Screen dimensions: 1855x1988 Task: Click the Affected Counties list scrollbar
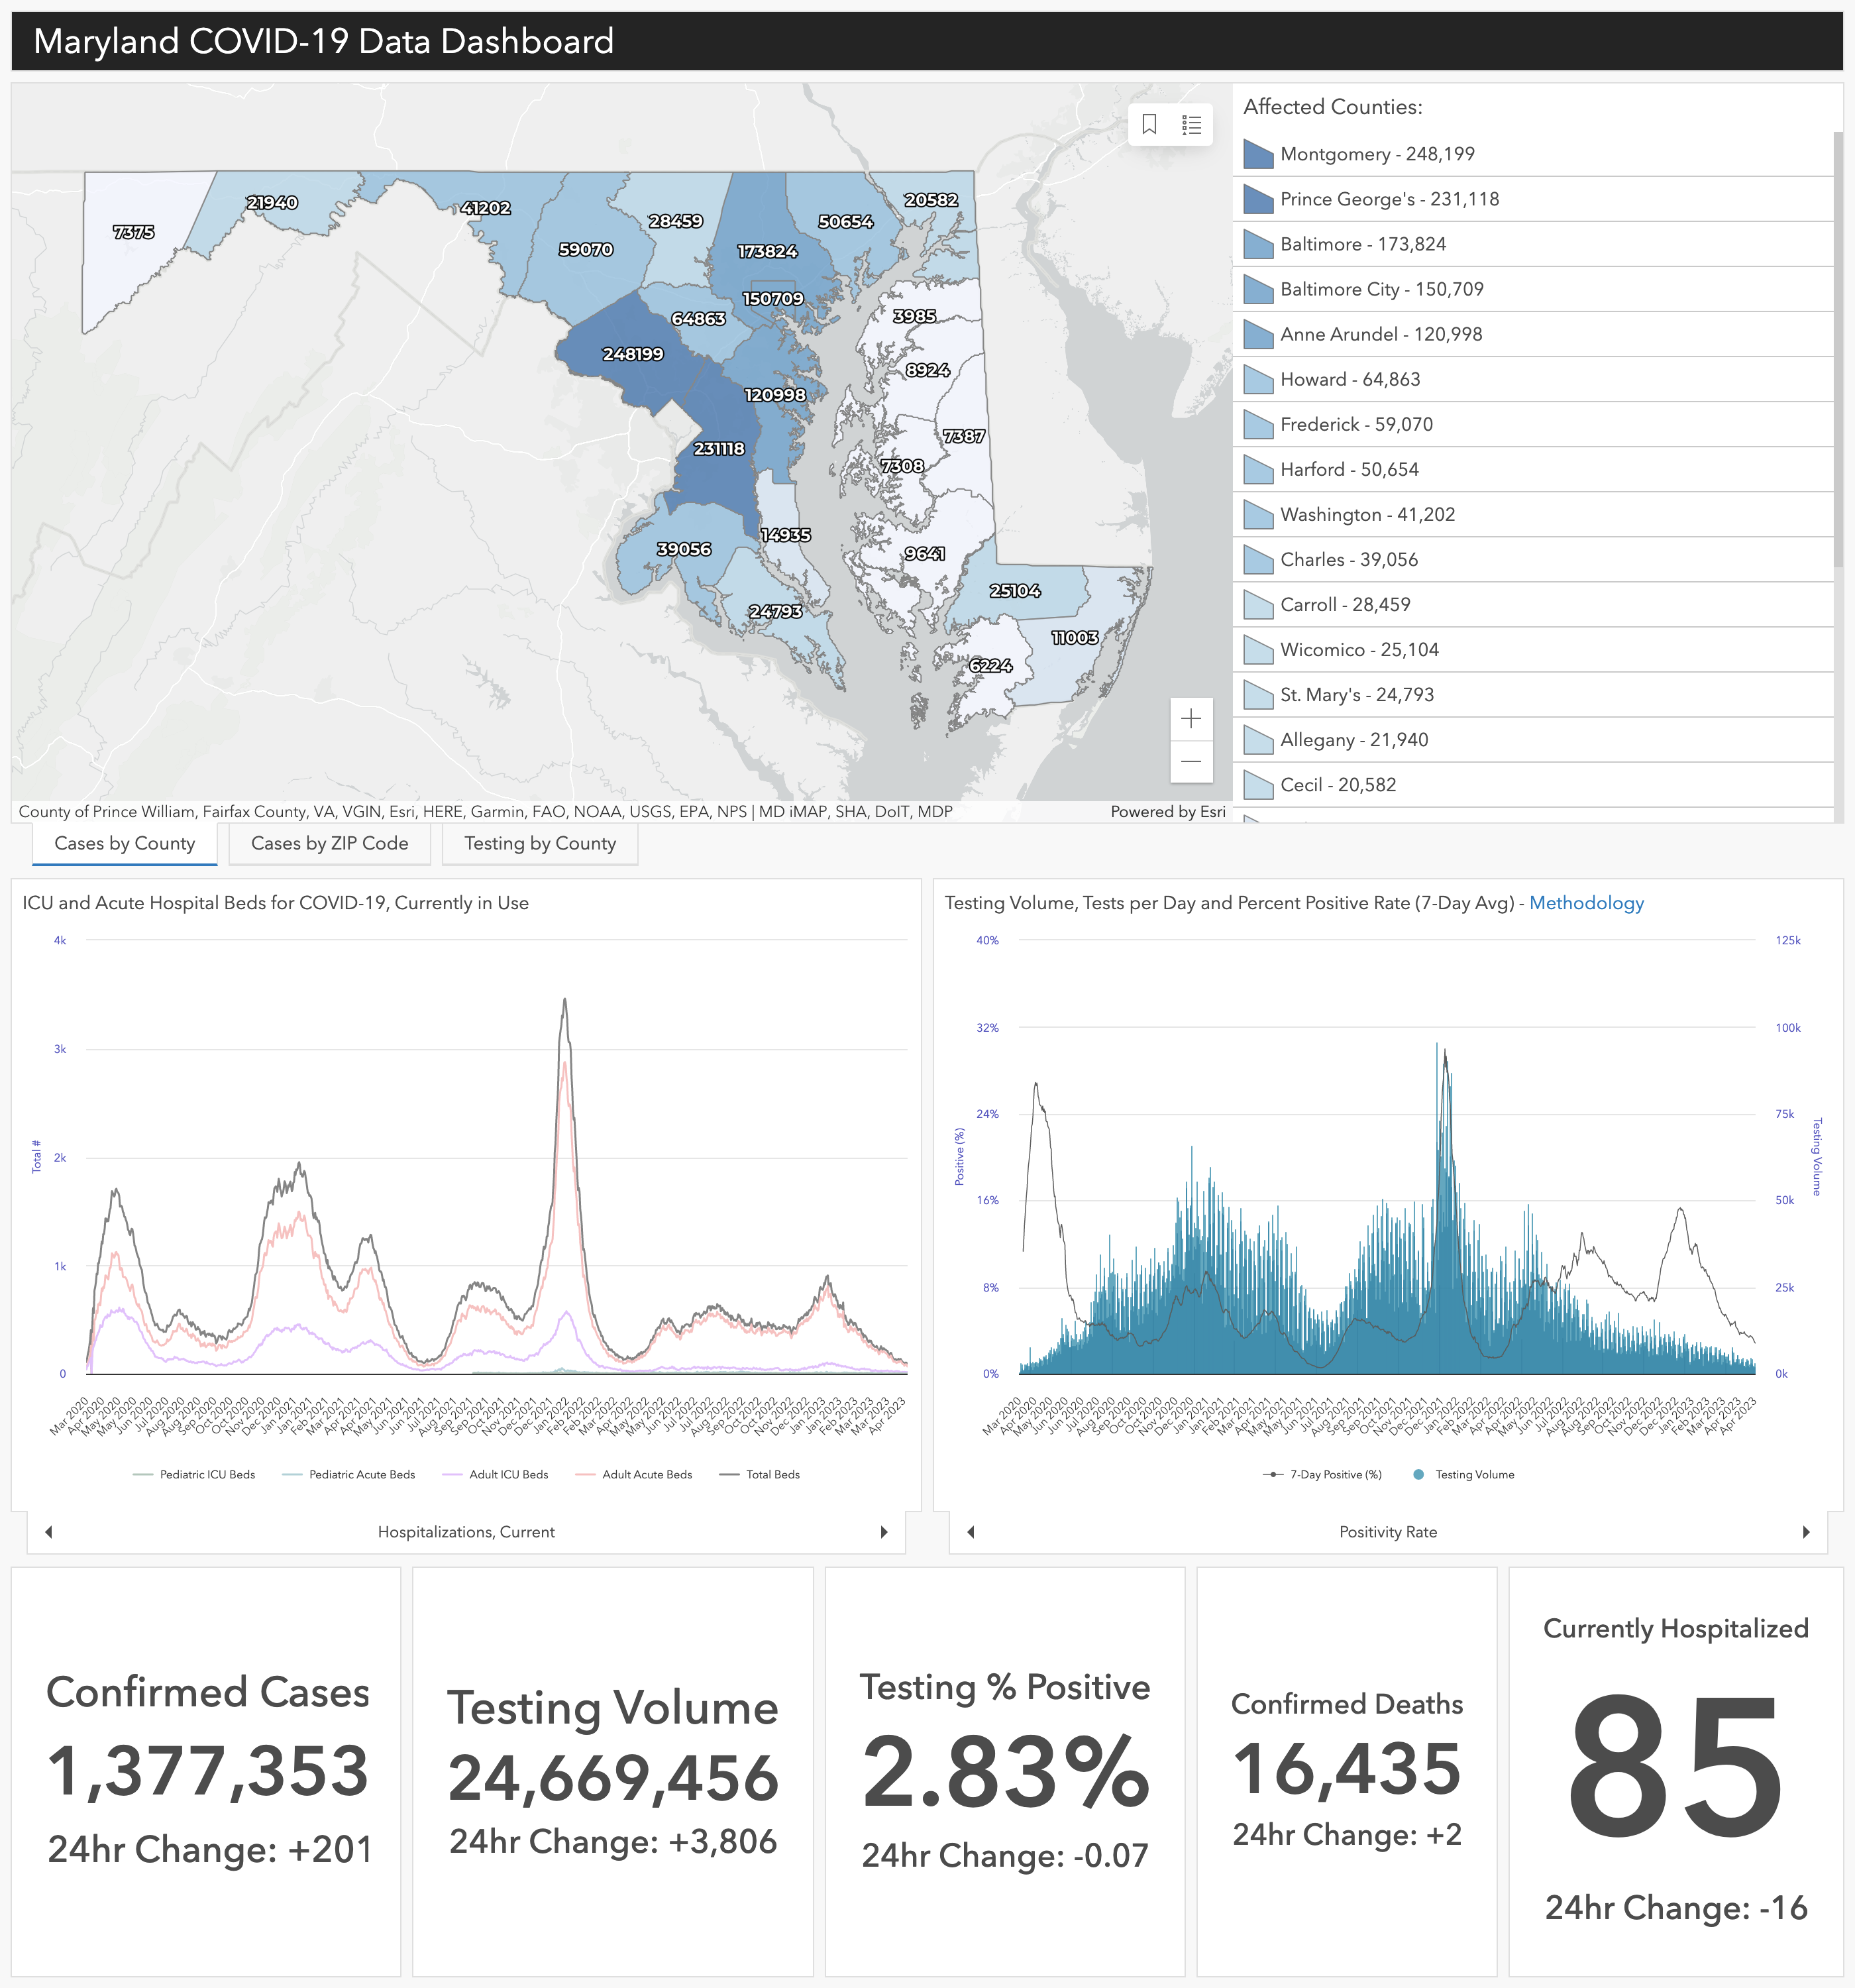1838,350
